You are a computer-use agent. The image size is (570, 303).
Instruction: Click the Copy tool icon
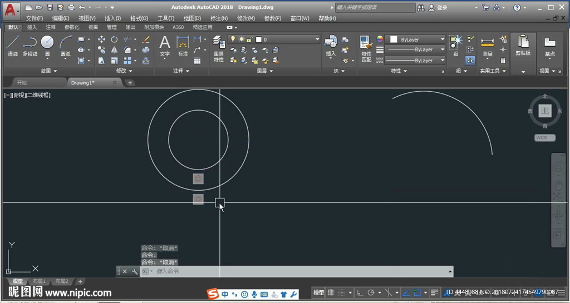point(101,50)
